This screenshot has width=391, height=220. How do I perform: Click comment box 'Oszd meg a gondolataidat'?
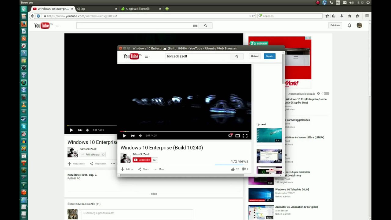[137, 213]
